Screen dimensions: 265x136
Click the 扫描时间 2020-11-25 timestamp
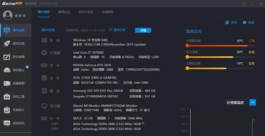[x=86, y=30]
